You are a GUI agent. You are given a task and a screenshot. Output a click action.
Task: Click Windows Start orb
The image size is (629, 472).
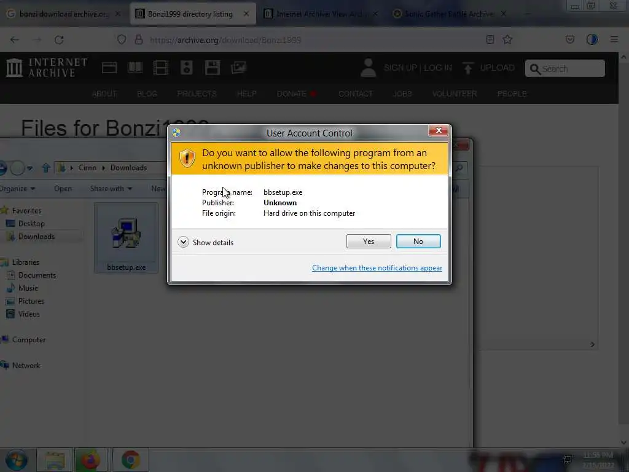coord(16,460)
